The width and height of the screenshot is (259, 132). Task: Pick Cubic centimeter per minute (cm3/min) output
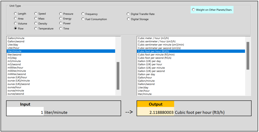pyautogui.click(x=191, y=45)
